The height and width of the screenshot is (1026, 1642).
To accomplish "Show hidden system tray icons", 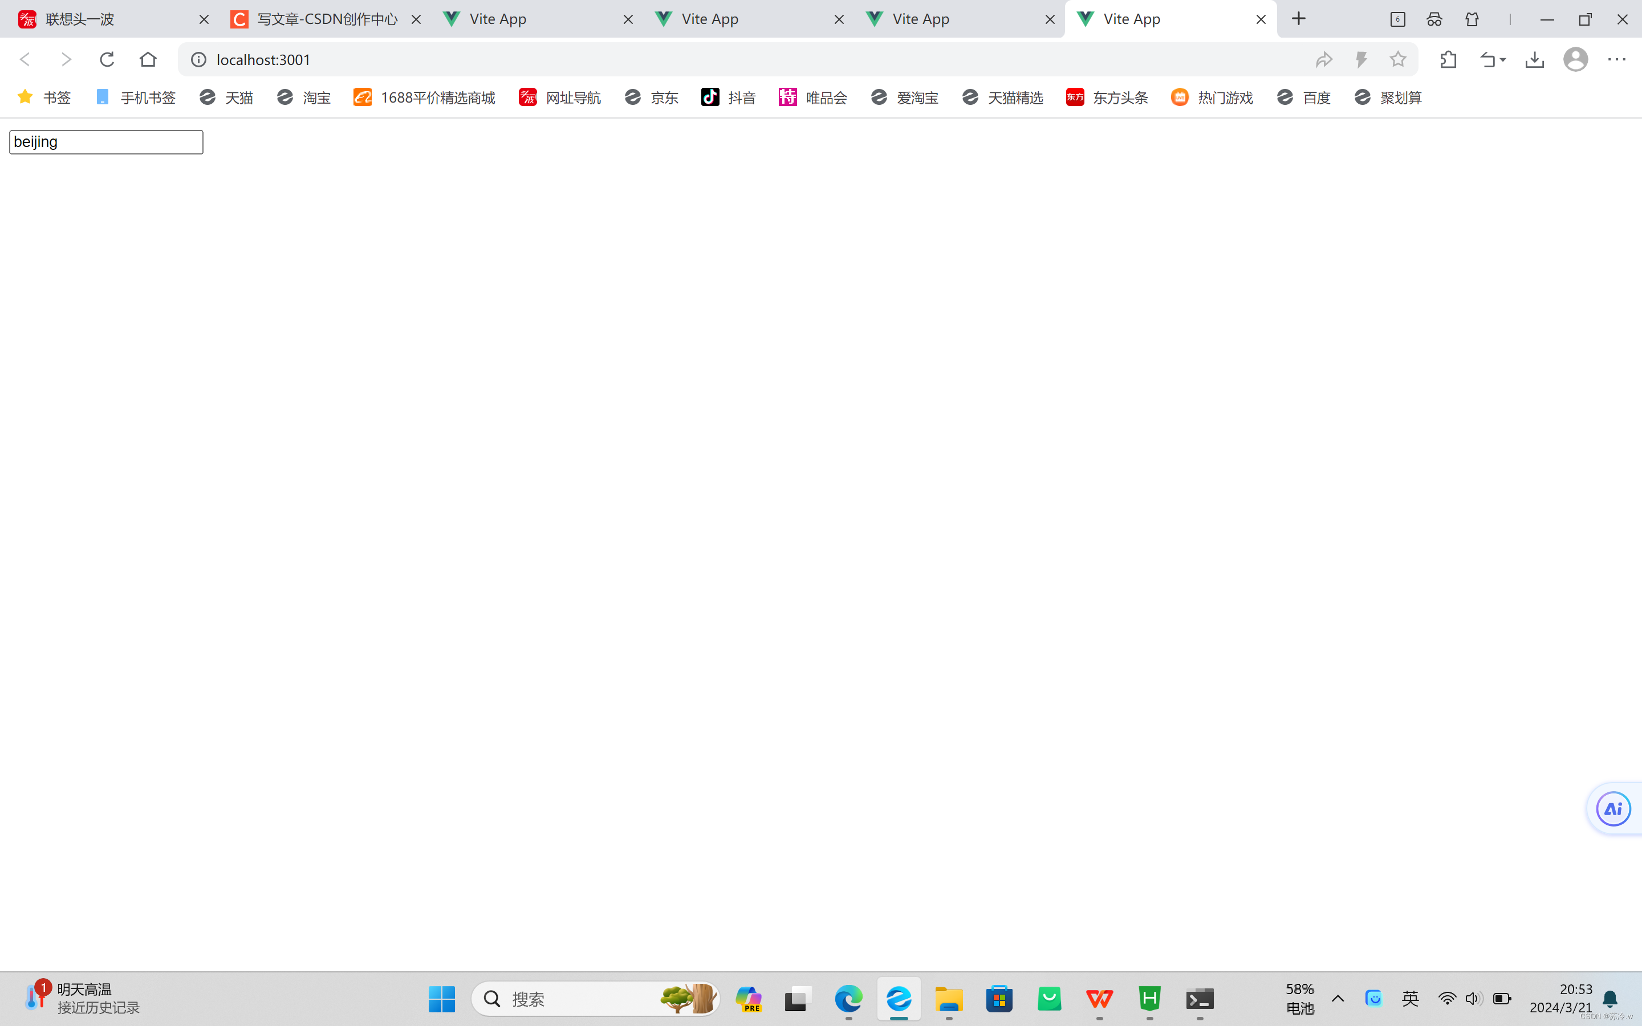I will pyautogui.click(x=1338, y=998).
